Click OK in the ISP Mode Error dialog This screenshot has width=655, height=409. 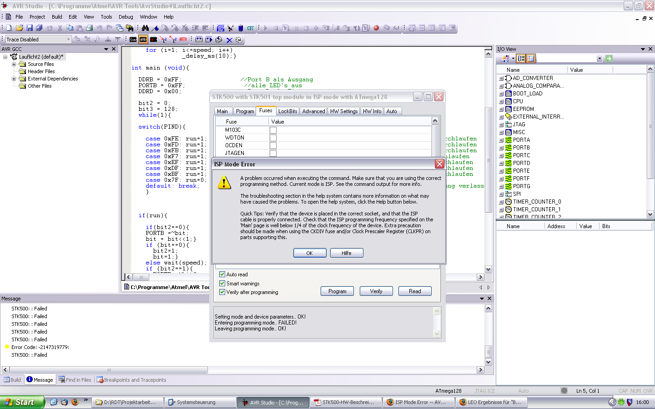(310, 253)
